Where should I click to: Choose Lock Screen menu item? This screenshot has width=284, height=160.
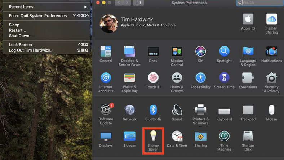pyautogui.click(x=46, y=45)
